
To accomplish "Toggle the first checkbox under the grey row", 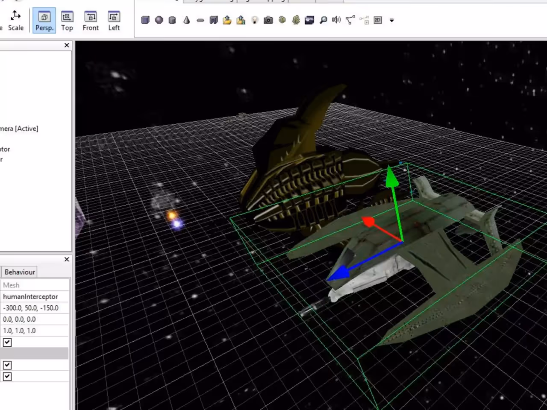I will [x=7, y=365].
